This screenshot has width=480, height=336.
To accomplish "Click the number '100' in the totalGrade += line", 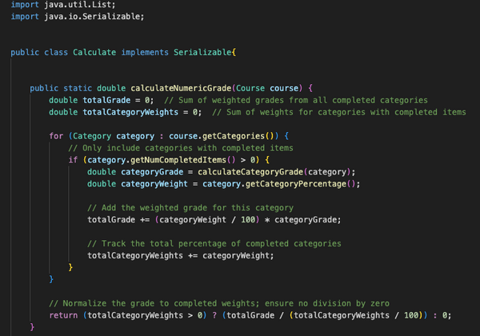I will tap(248, 219).
